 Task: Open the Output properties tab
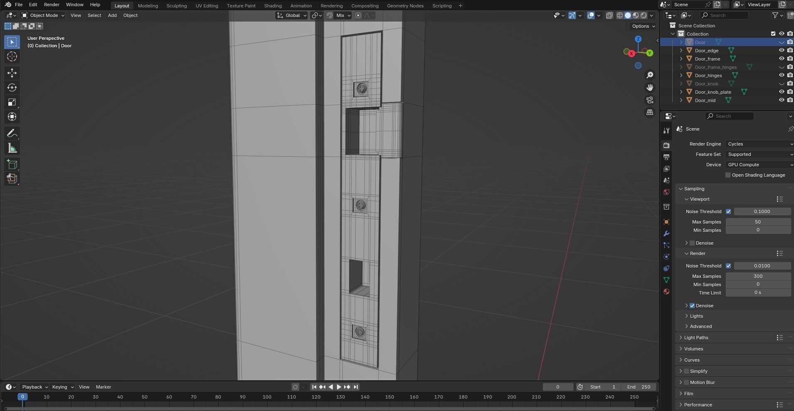pos(666,157)
